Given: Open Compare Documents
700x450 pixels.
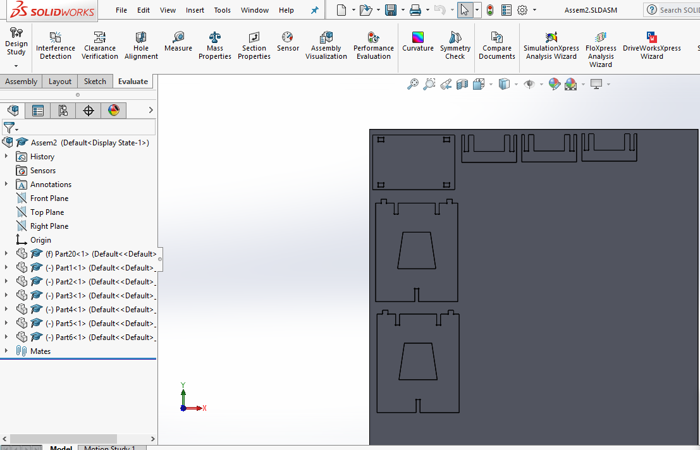Looking at the screenshot, I should click(x=497, y=46).
